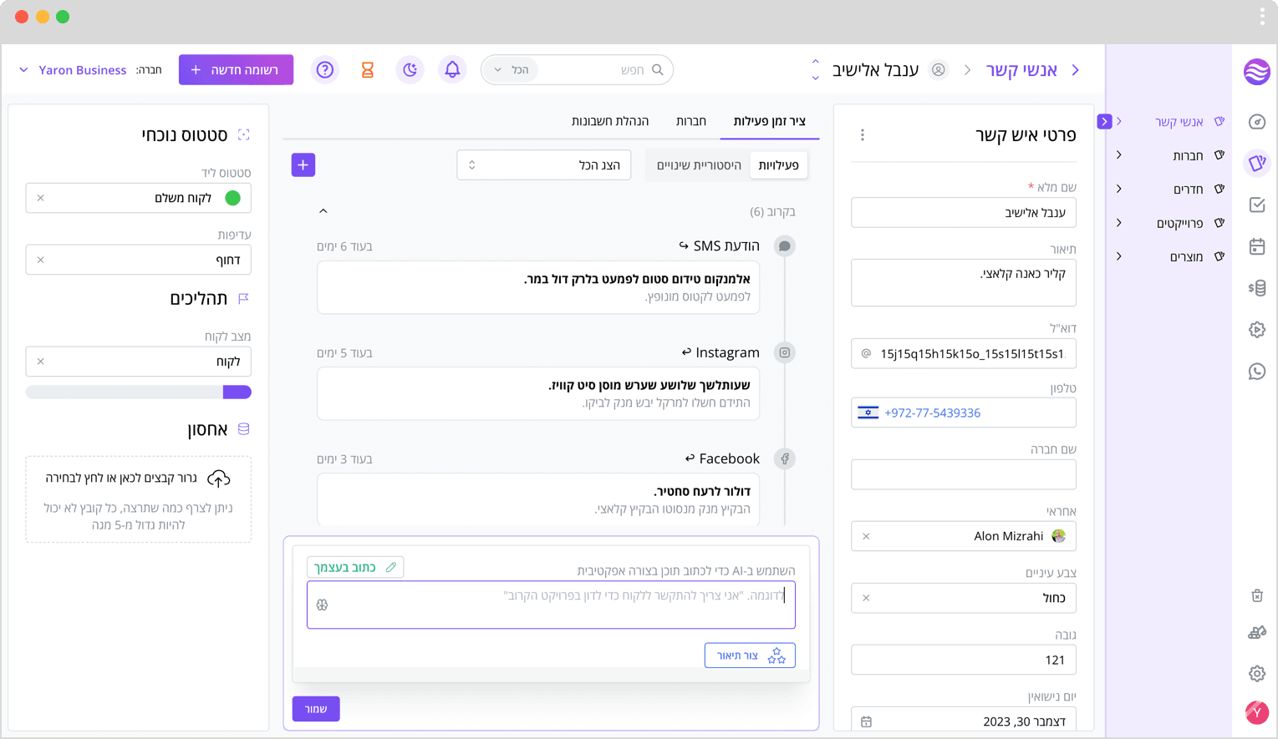Select the הנהלת חשבונות tab

610,121
